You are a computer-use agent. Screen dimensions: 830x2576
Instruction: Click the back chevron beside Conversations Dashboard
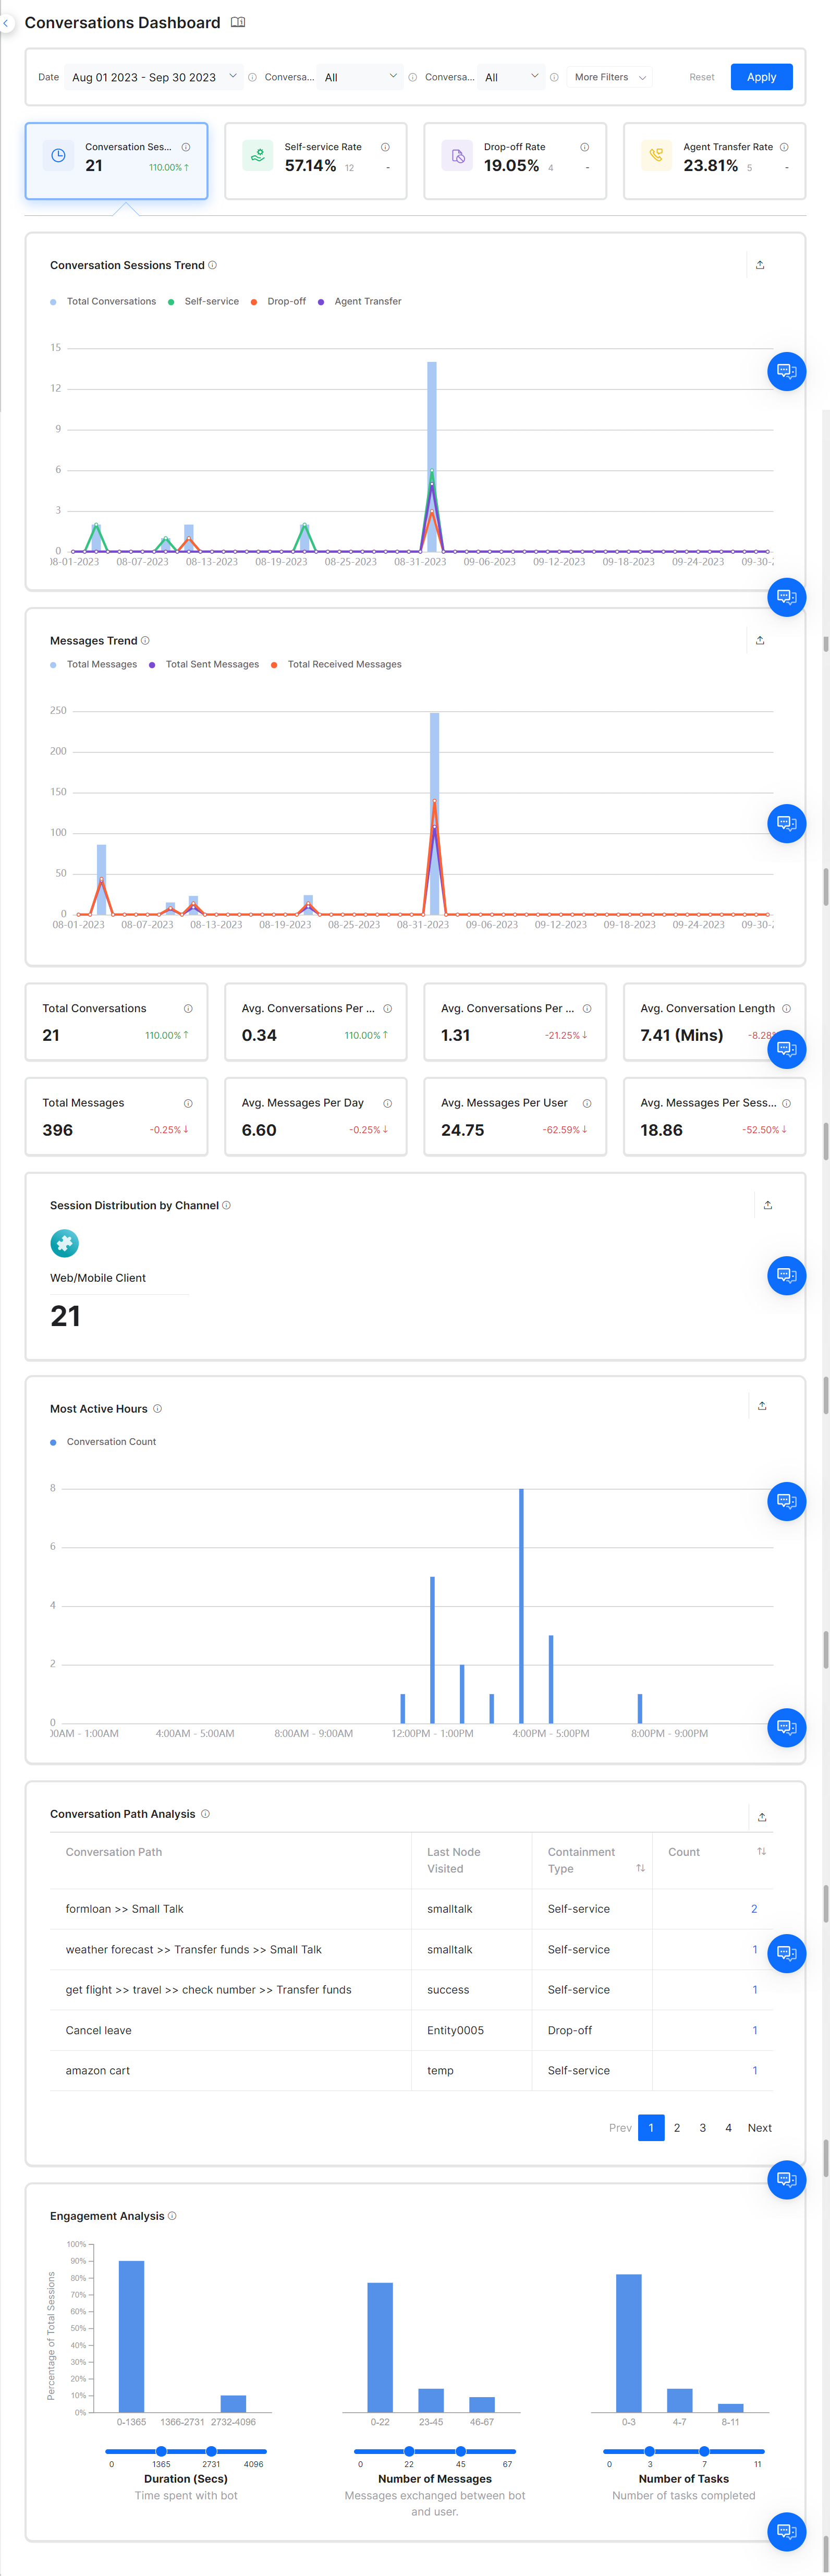click(6, 23)
